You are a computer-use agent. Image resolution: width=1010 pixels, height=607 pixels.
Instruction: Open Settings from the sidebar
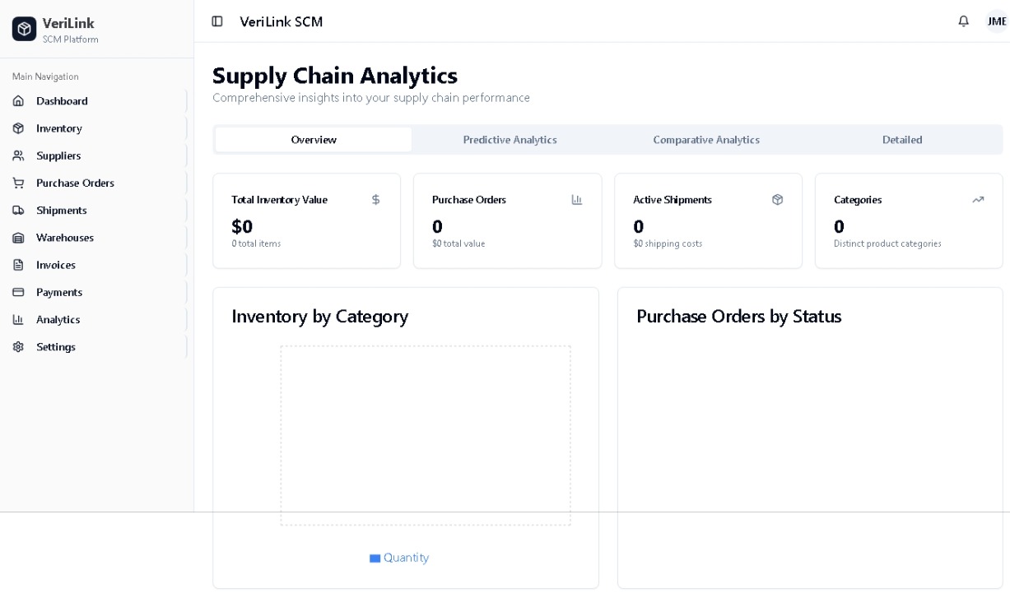55,347
